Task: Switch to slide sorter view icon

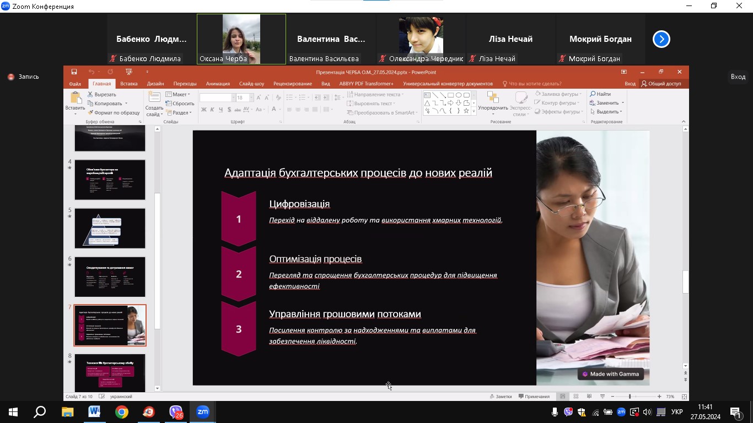Action: click(575, 397)
